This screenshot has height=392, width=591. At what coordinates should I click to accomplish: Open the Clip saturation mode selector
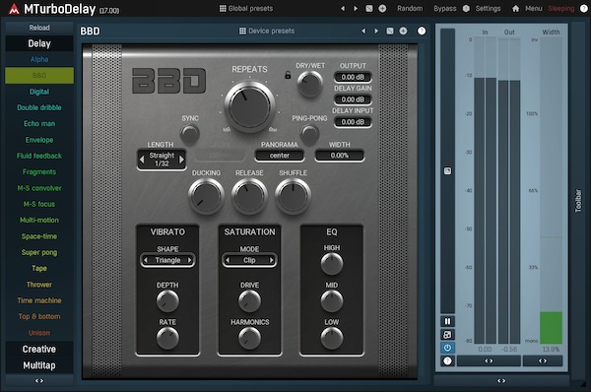point(249,260)
